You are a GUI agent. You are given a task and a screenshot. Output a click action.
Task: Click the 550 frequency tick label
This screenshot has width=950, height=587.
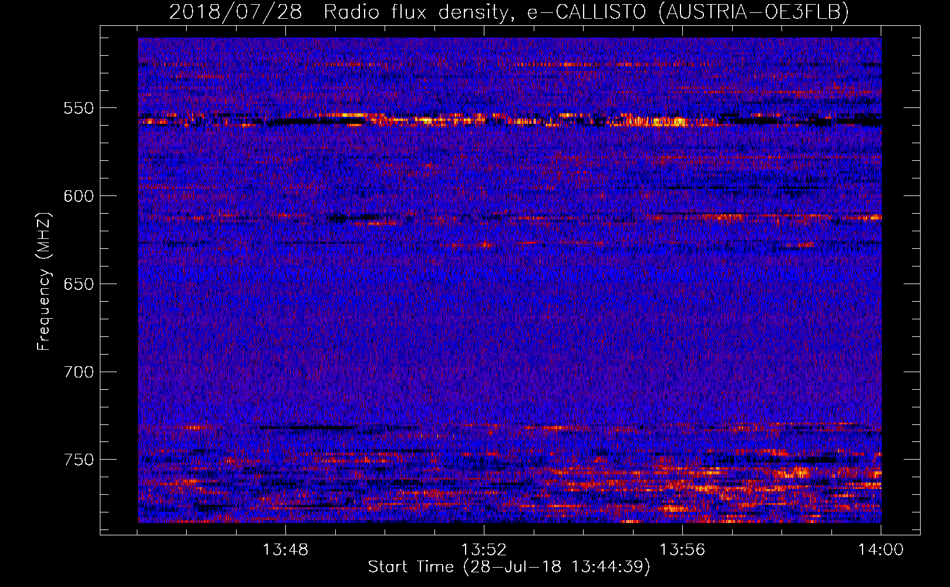pyautogui.click(x=79, y=108)
